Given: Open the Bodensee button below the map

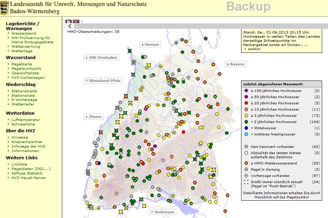Looking at the screenshot, I should (x=162, y=212).
